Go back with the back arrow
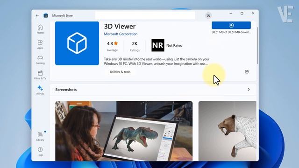The height and width of the screenshot is (168, 299). click(37, 15)
